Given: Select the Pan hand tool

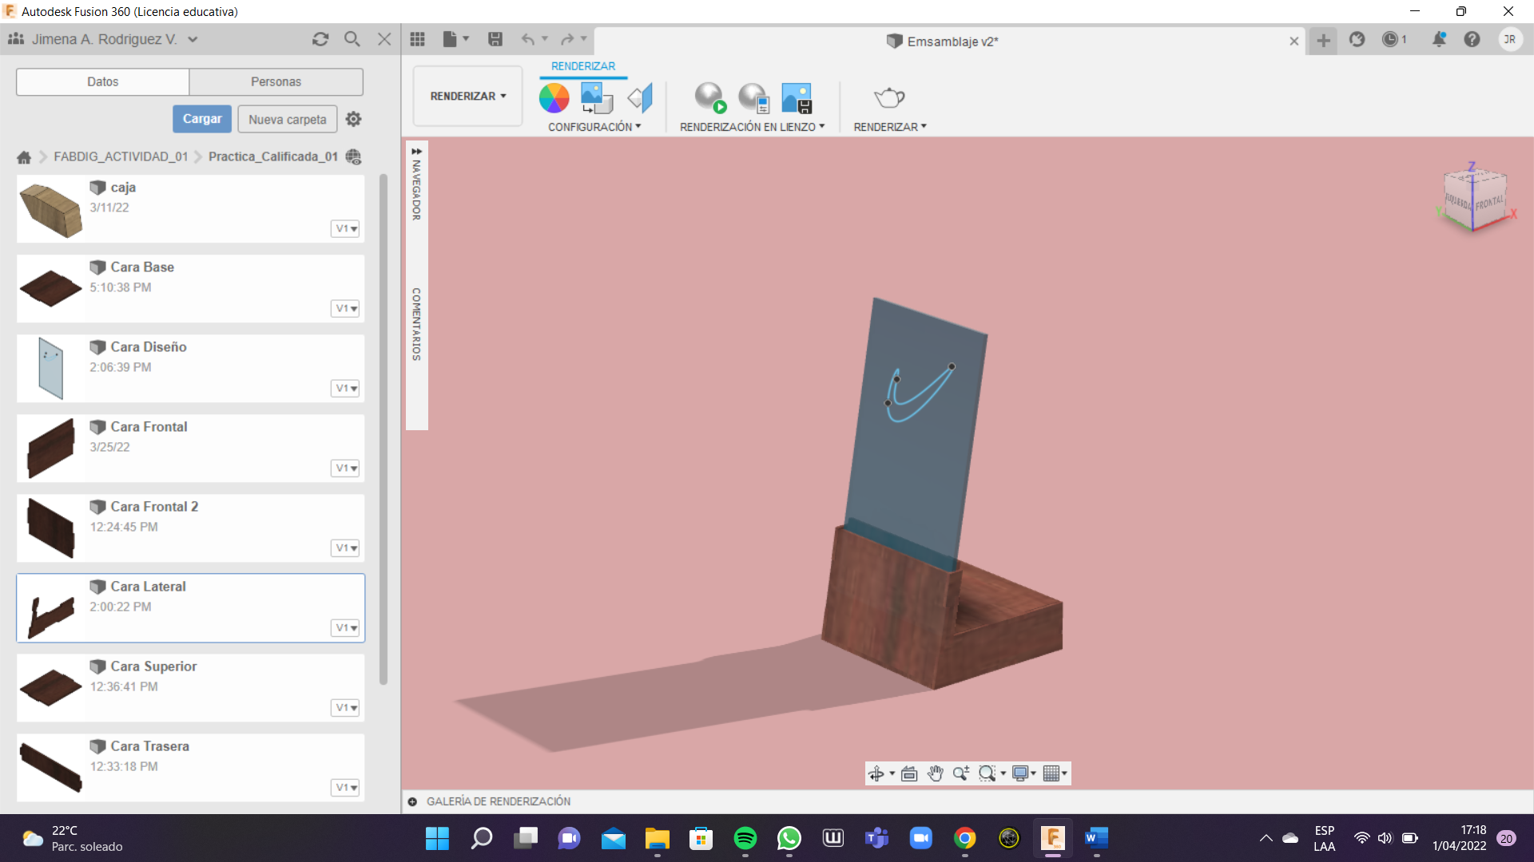Looking at the screenshot, I should click(x=935, y=773).
